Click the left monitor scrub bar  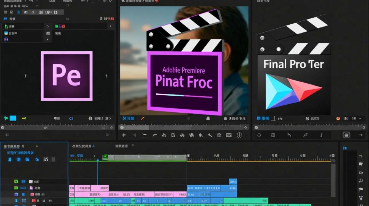point(57,127)
